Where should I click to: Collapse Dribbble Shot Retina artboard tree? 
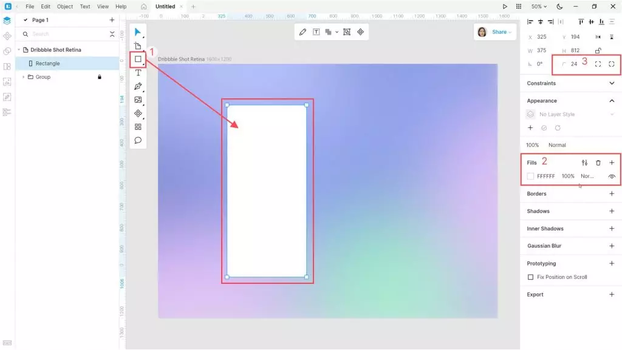tap(19, 50)
